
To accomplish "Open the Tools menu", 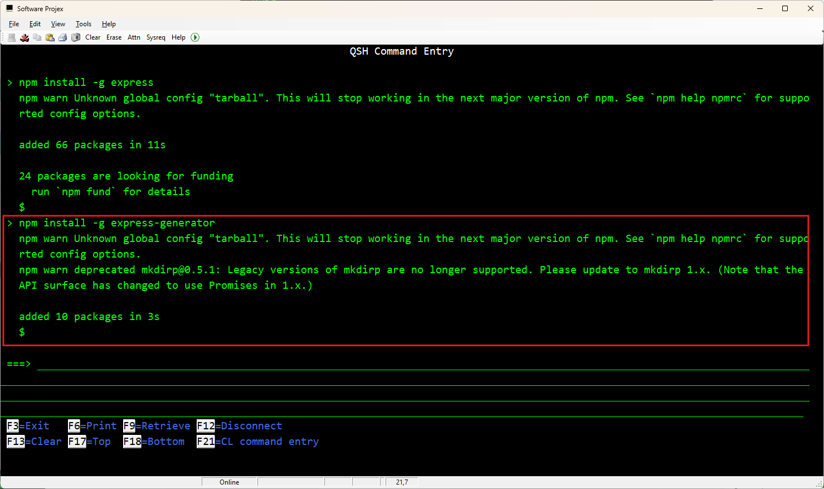I will (84, 24).
